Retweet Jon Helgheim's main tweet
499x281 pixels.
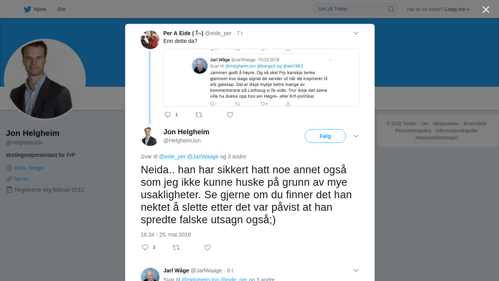(x=176, y=247)
